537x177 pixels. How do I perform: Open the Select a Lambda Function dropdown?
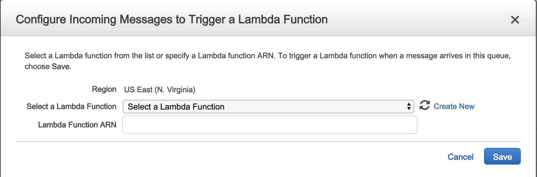pos(268,107)
